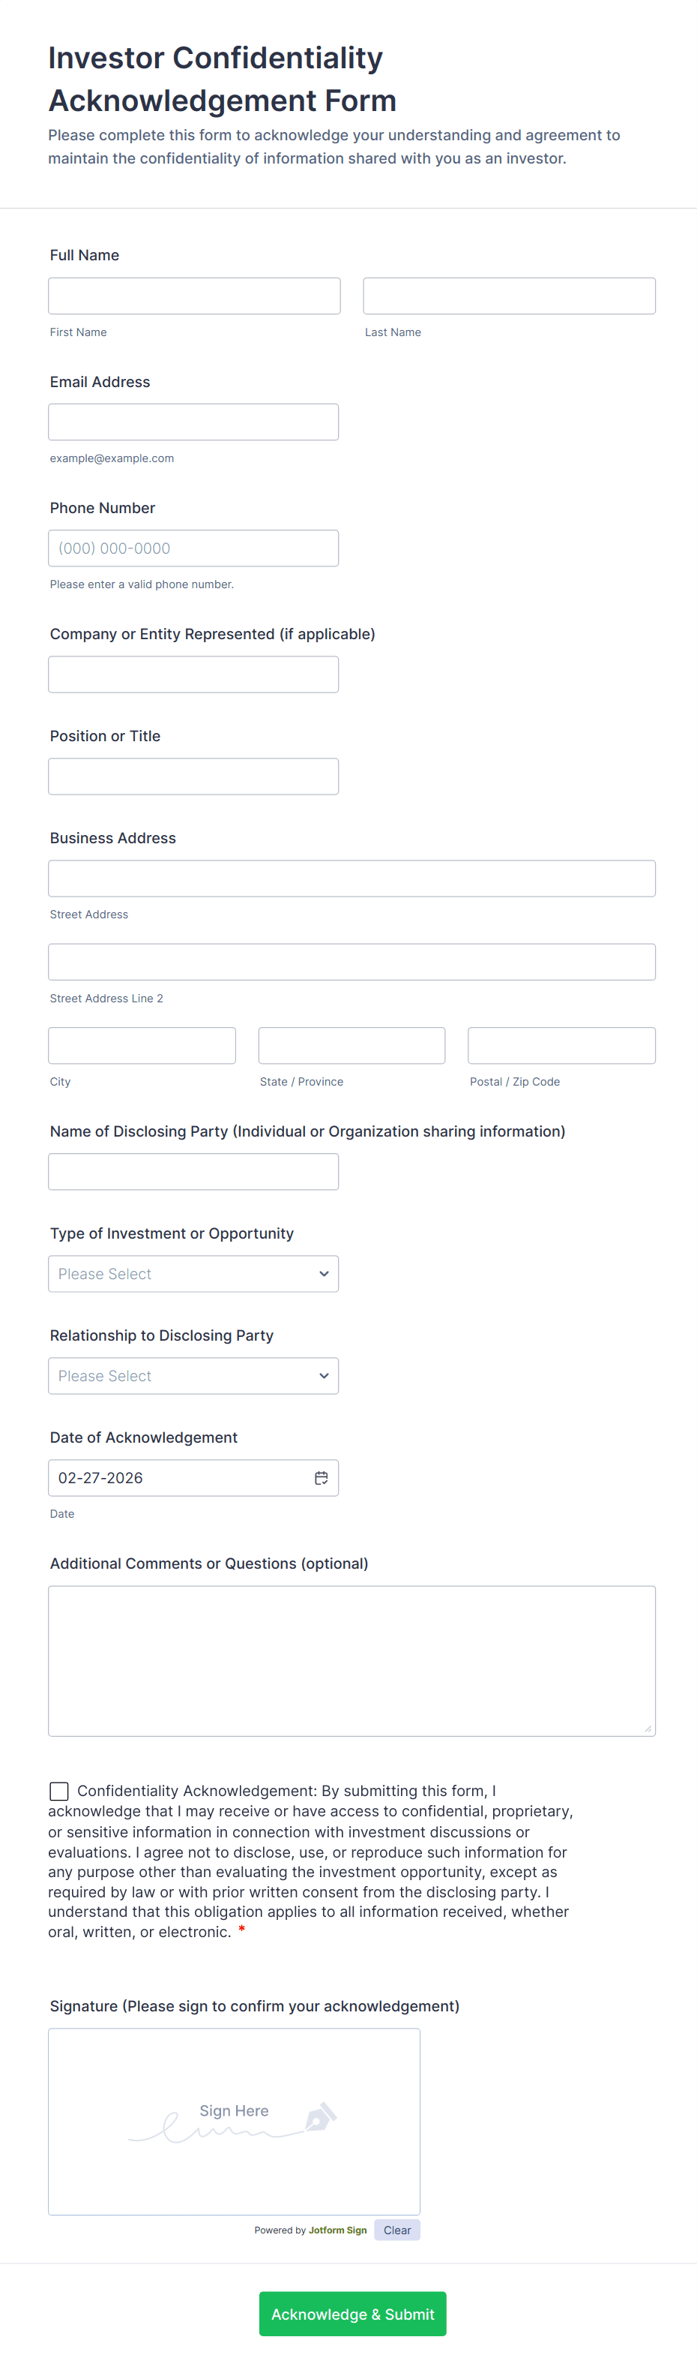This screenshot has width=697, height=2373.
Task: Click the Position or Title field
Action: 193,776
